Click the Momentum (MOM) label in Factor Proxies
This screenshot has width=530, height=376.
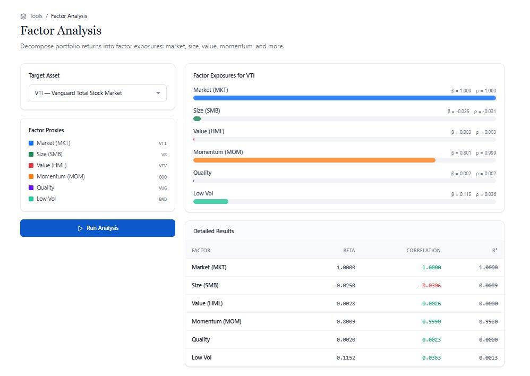[x=61, y=176]
